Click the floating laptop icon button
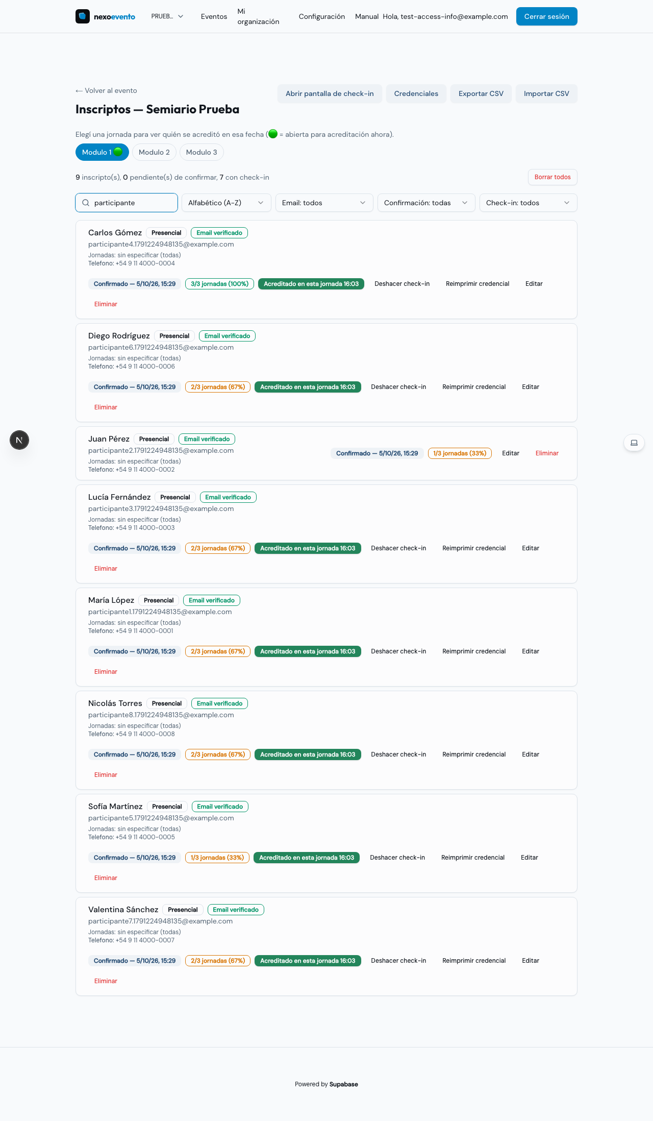This screenshot has width=653, height=1121. coord(634,443)
